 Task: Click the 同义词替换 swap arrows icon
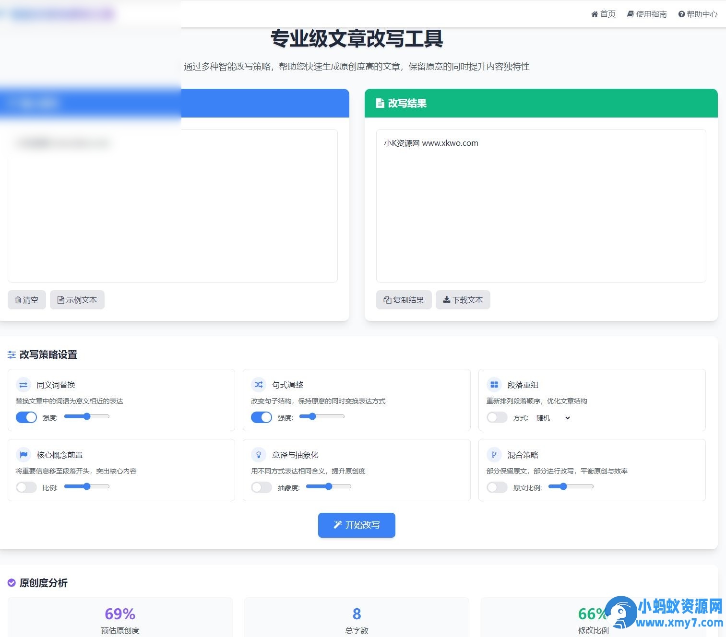[24, 384]
